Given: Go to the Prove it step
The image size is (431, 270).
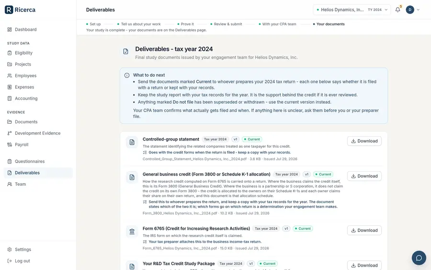Looking at the screenshot, I should pos(185,24).
